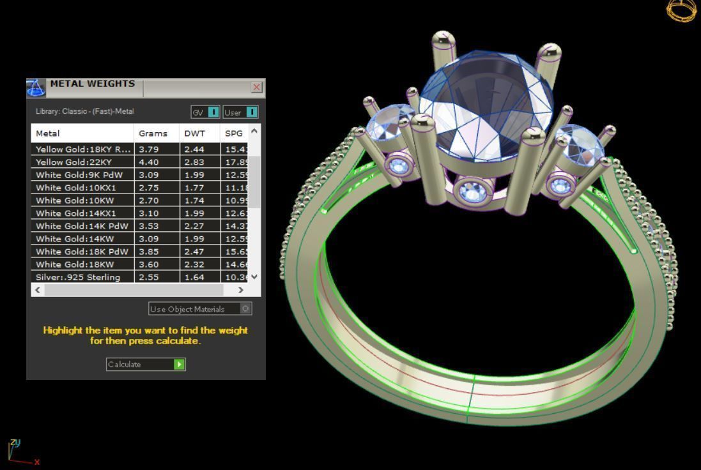Click the vertical scrollbar thumb
This screenshot has width=701, height=470.
coord(254,182)
